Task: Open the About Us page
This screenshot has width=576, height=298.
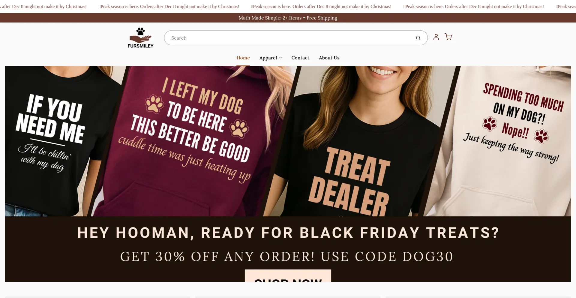Action: point(329,58)
